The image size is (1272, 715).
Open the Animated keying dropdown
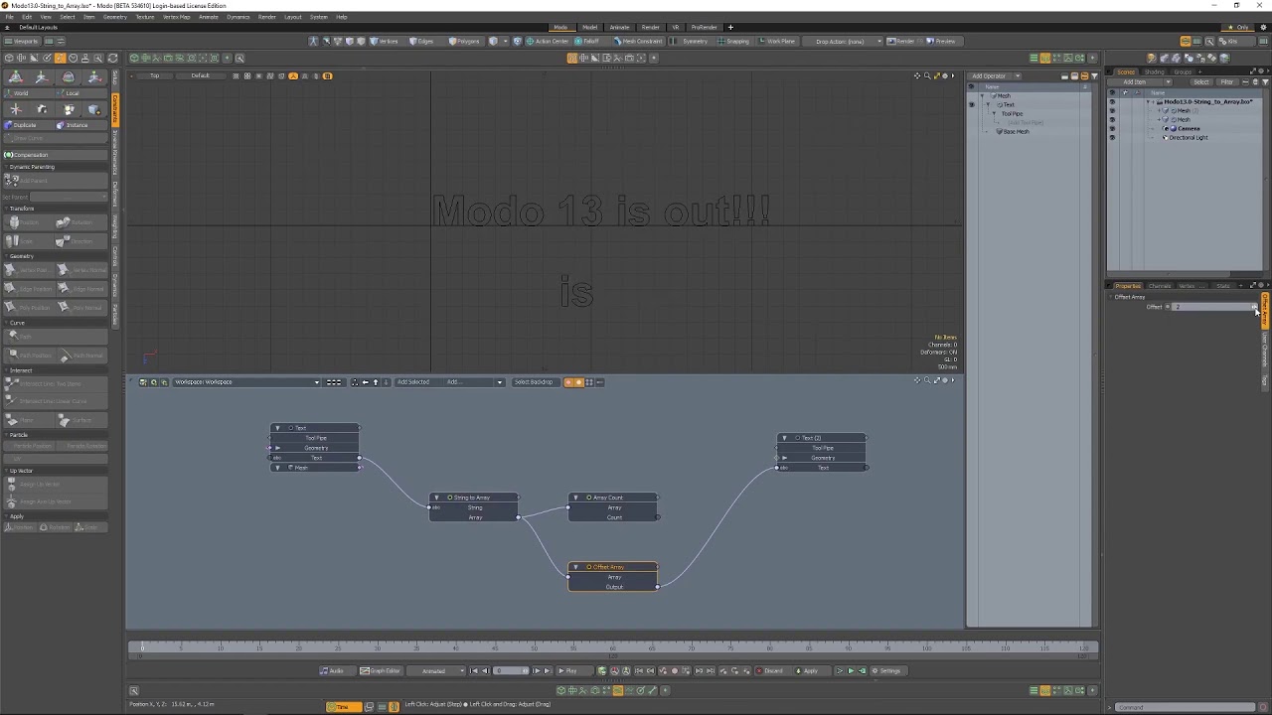[437, 671]
